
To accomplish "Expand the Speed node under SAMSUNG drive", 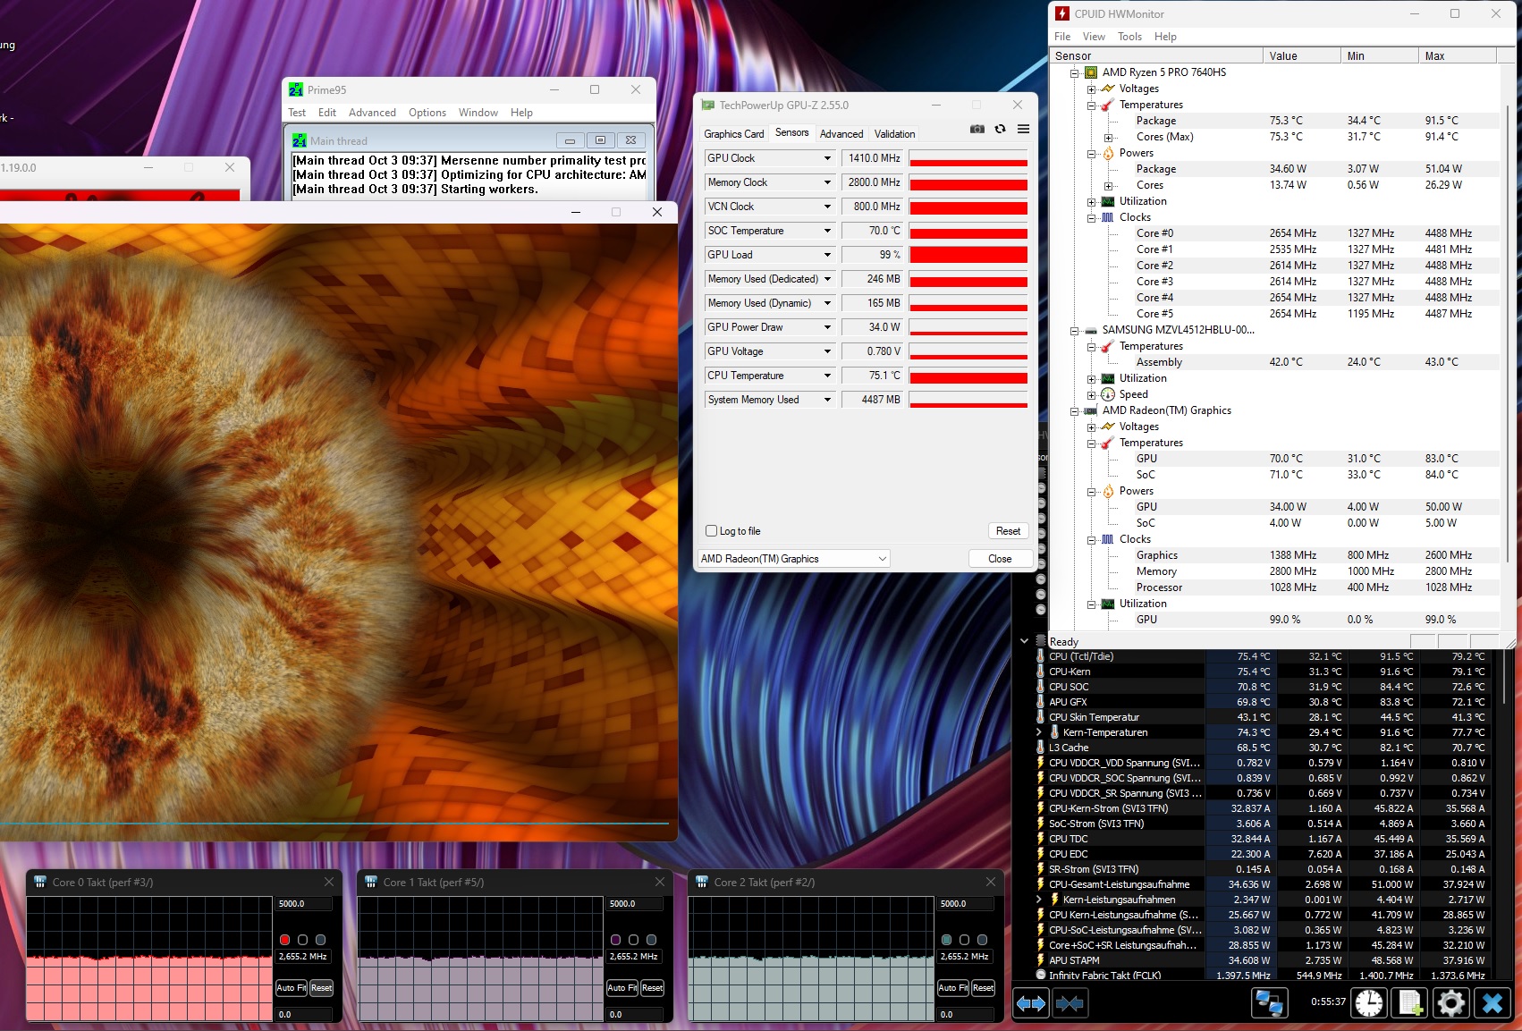I will tap(1091, 395).
